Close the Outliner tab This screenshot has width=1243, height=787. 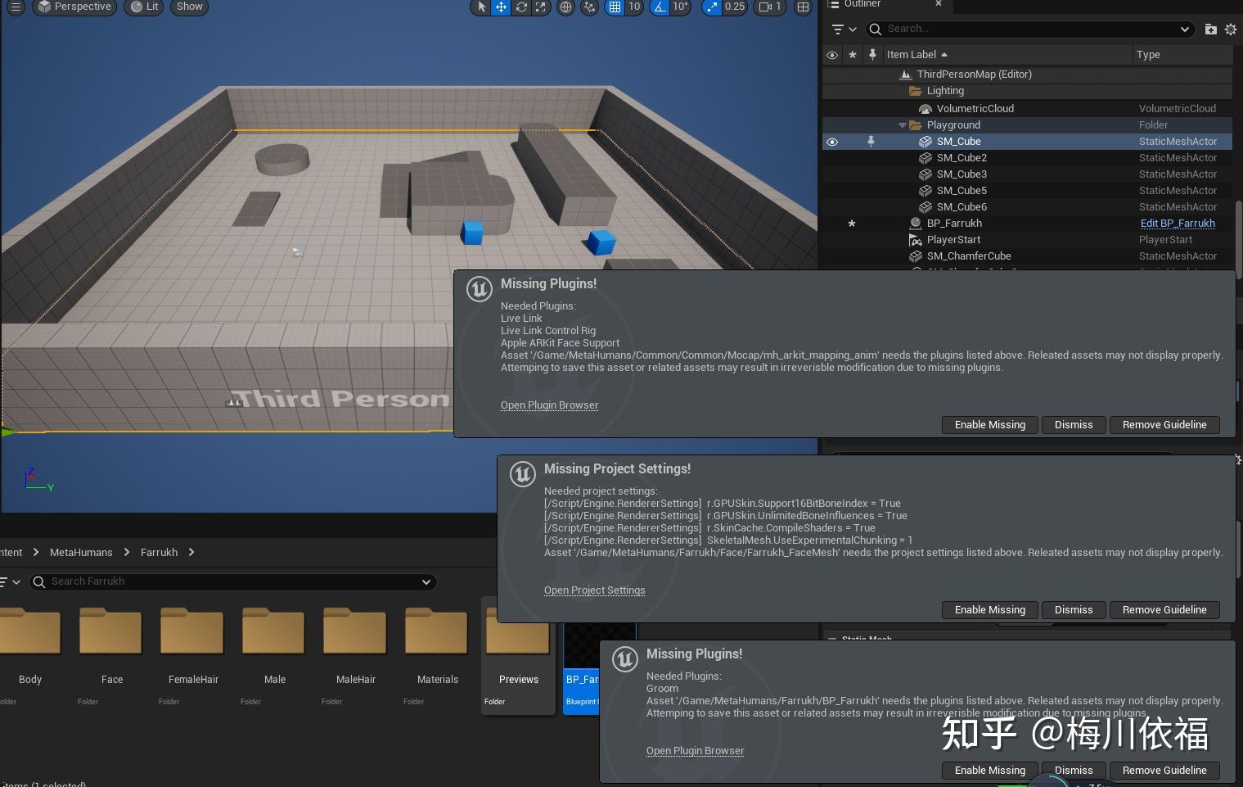[x=939, y=4]
